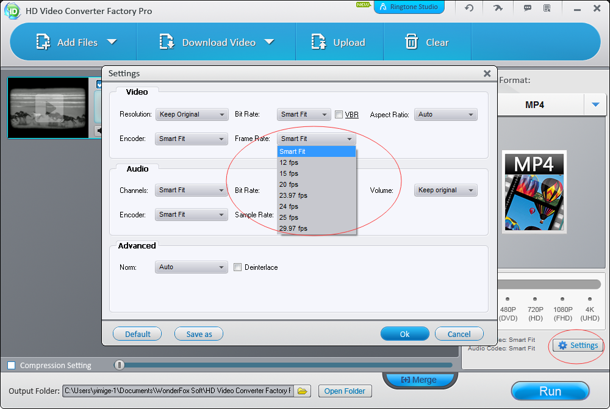Set quality slider to 720P (HD)
Screen dimensions: 610x409
pyautogui.click(x=535, y=299)
